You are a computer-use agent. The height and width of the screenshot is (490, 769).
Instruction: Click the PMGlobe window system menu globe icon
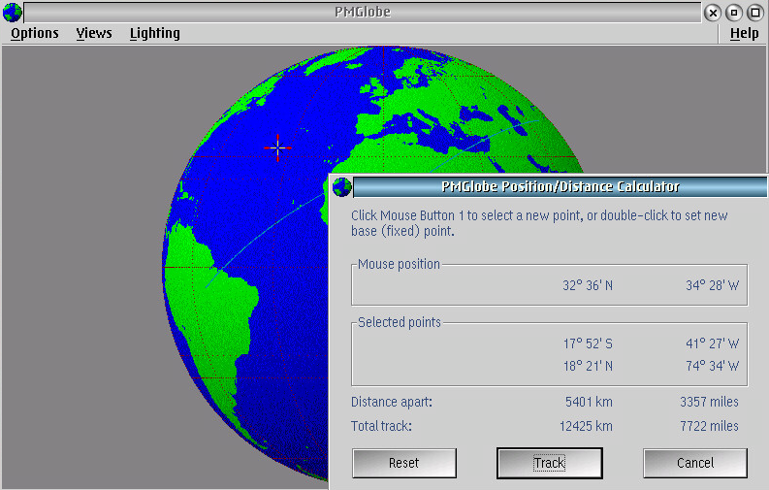(x=12, y=13)
